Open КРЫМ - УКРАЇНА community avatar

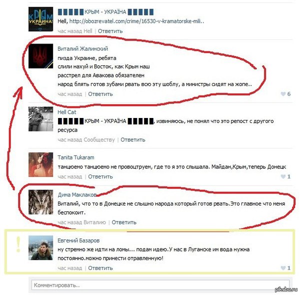click(x=41, y=19)
